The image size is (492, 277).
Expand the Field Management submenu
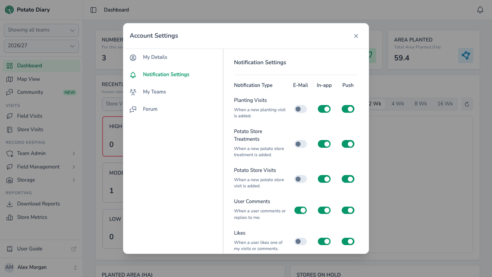42,167
